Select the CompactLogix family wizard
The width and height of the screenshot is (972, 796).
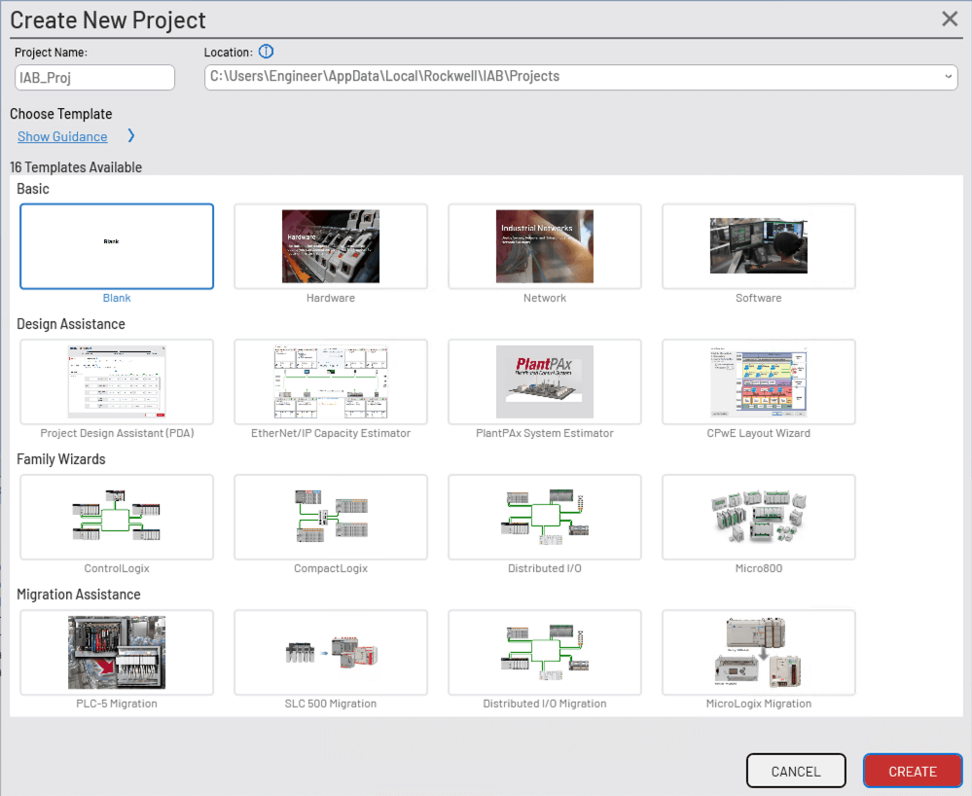coord(331,517)
